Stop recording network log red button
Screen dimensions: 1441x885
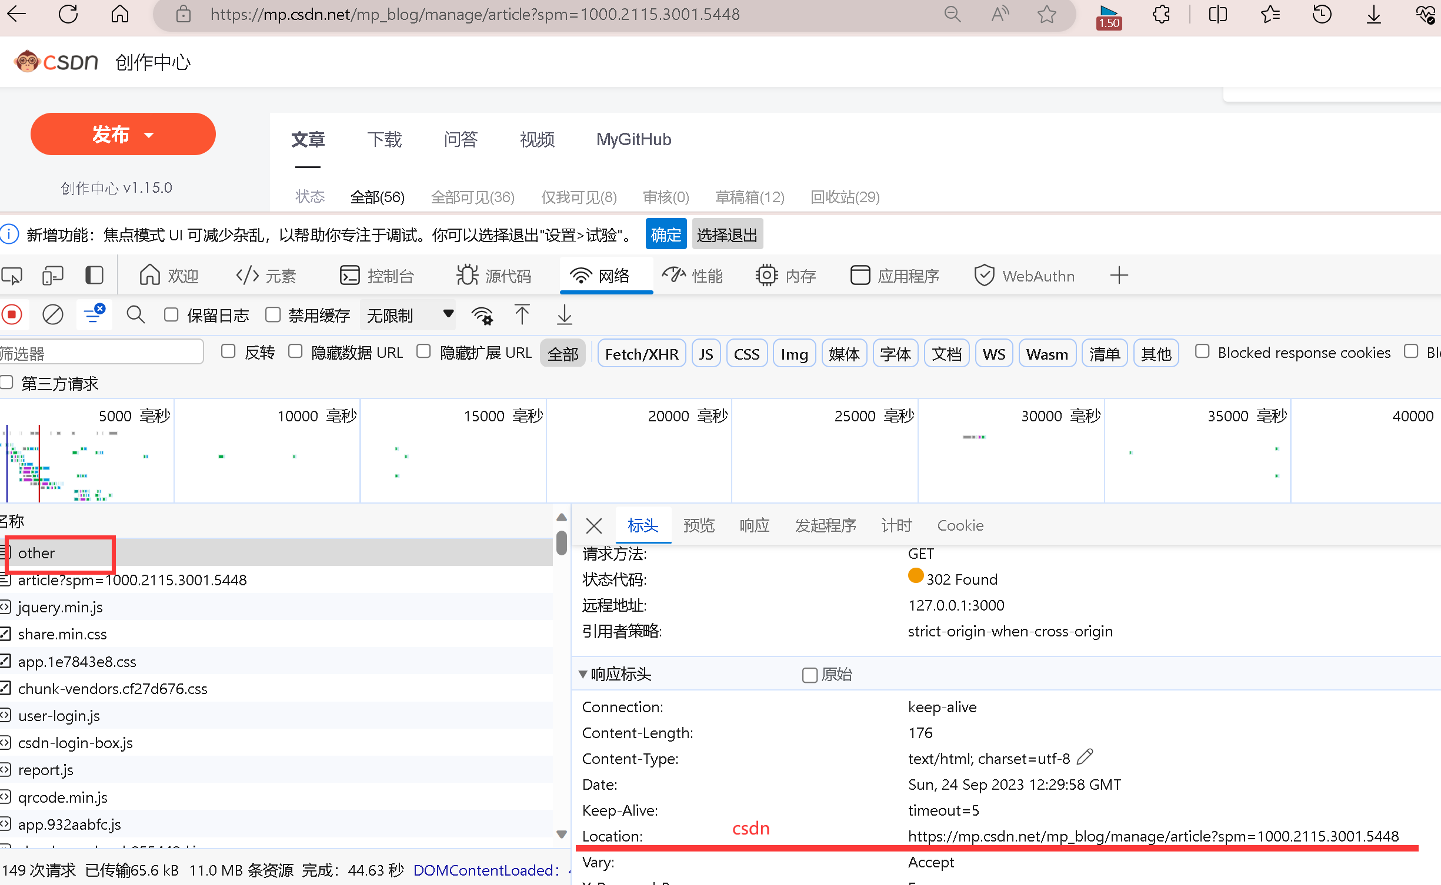point(12,315)
